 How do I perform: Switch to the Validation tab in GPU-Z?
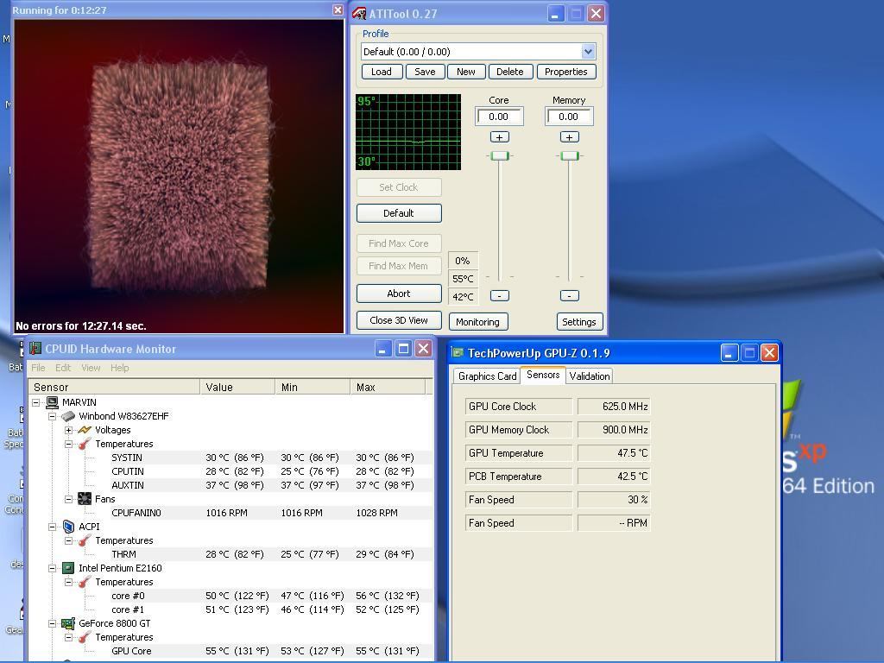click(x=589, y=376)
